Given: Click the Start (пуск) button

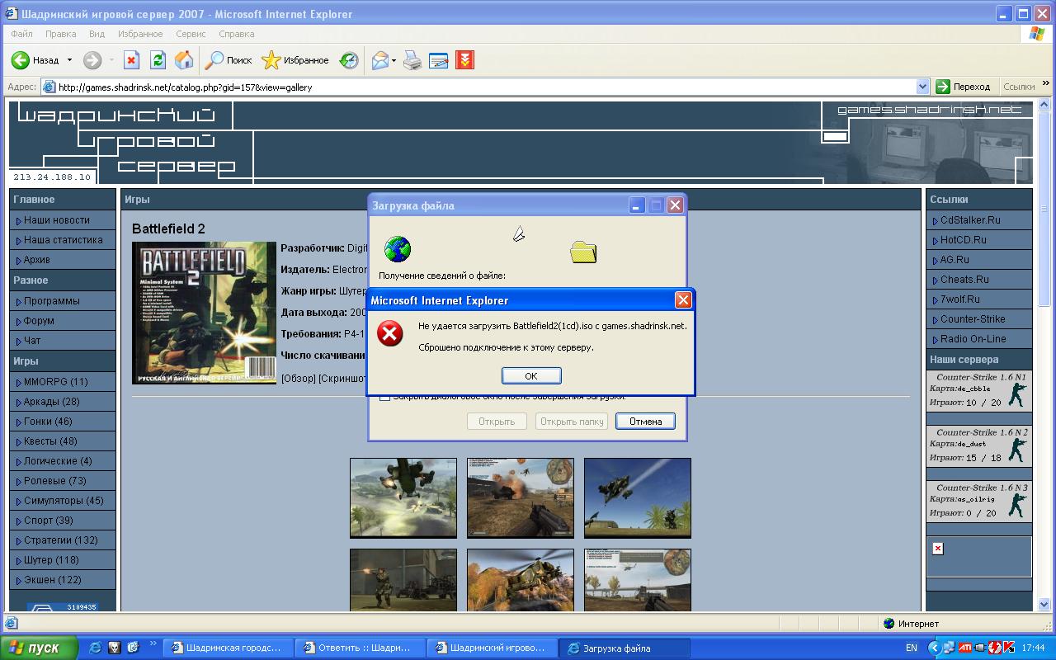Looking at the screenshot, I should click(x=40, y=648).
